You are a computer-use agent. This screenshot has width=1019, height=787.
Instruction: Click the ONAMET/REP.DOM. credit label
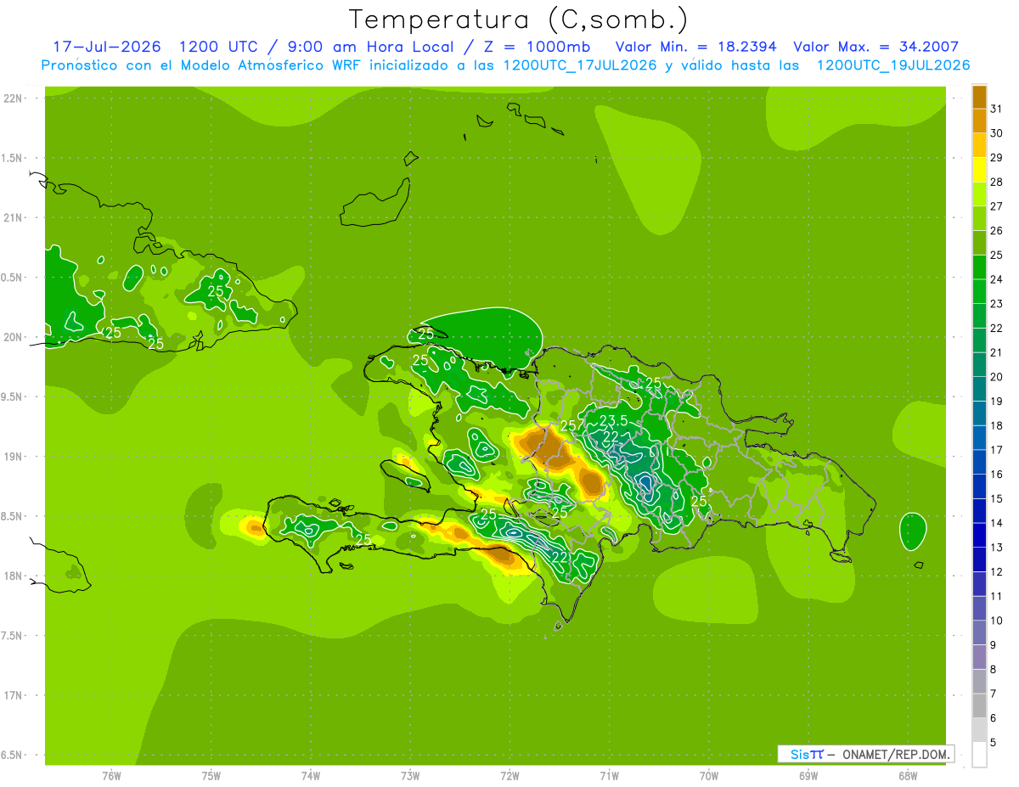894,754
